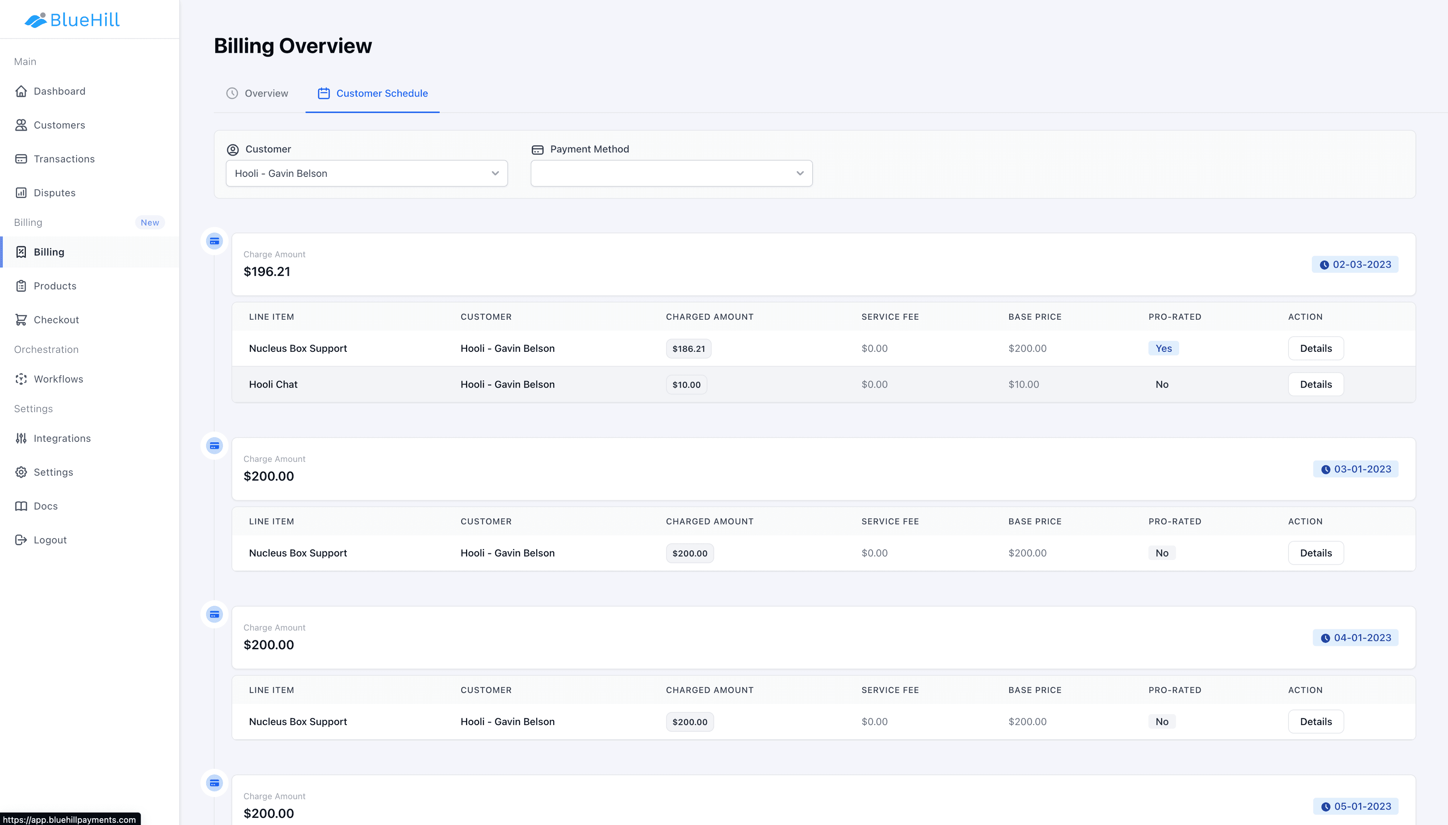Open the Customer dropdown showing Hooli - Gavin Belson
Image resolution: width=1448 pixels, height=825 pixels.
coord(367,173)
